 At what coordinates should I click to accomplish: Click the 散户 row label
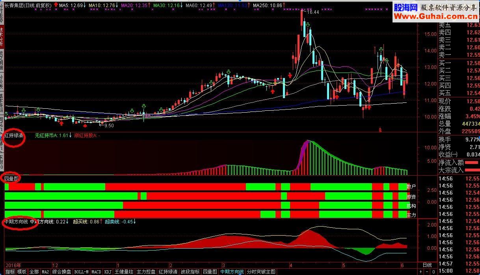(411, 186)
